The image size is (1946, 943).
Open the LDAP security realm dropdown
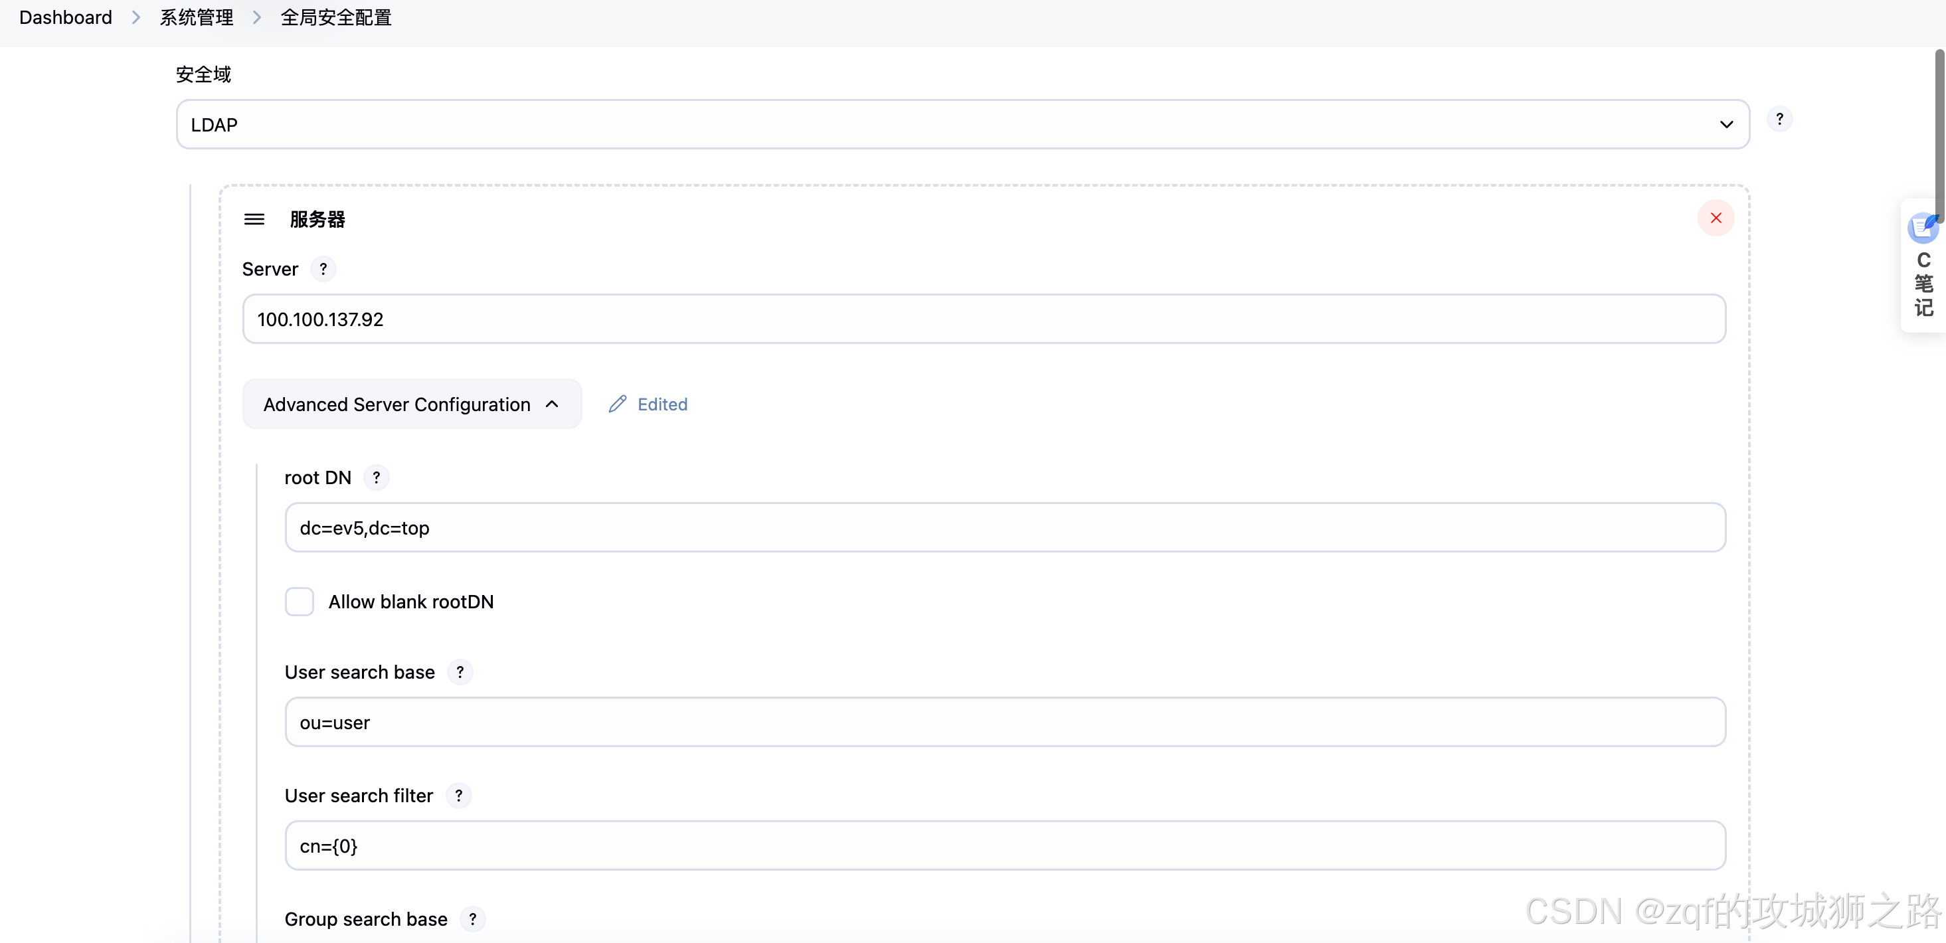click(x=962, y=125)
